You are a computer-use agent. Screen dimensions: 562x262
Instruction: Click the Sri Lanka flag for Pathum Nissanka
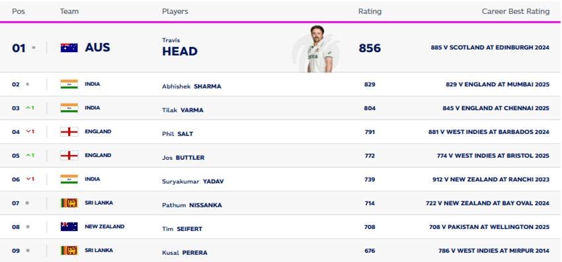tap(69, 203)
